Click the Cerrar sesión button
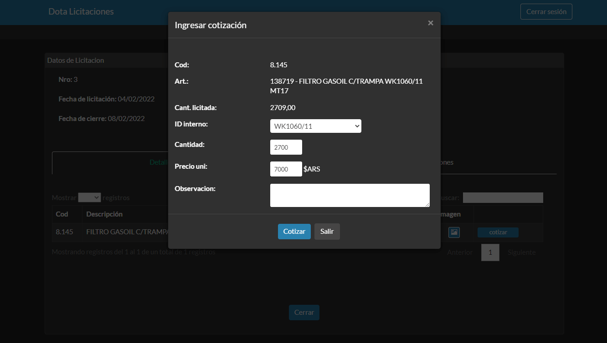The height and width of the screenshot is (343, 607). 546,12
